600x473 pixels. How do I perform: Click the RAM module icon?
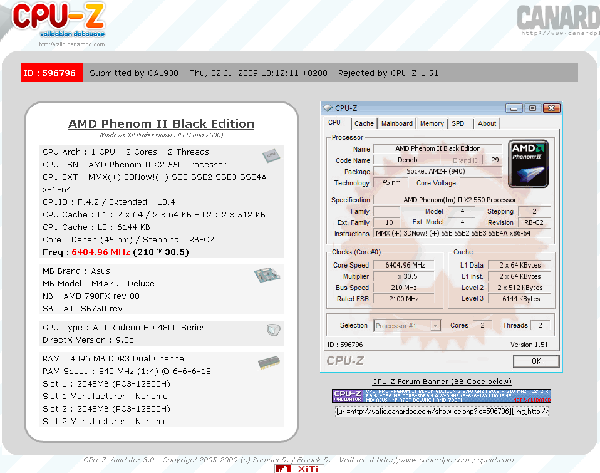click(x=269, y=363)
